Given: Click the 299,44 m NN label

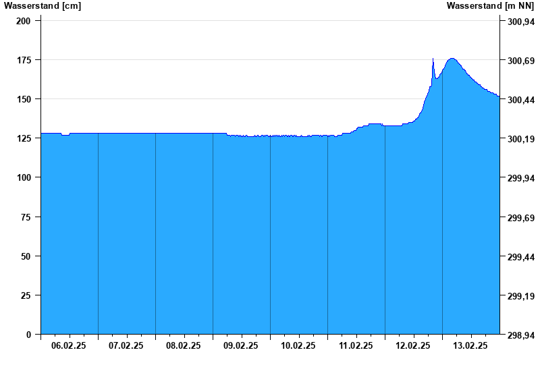Looking at the screenshot, I should point(521,257).
